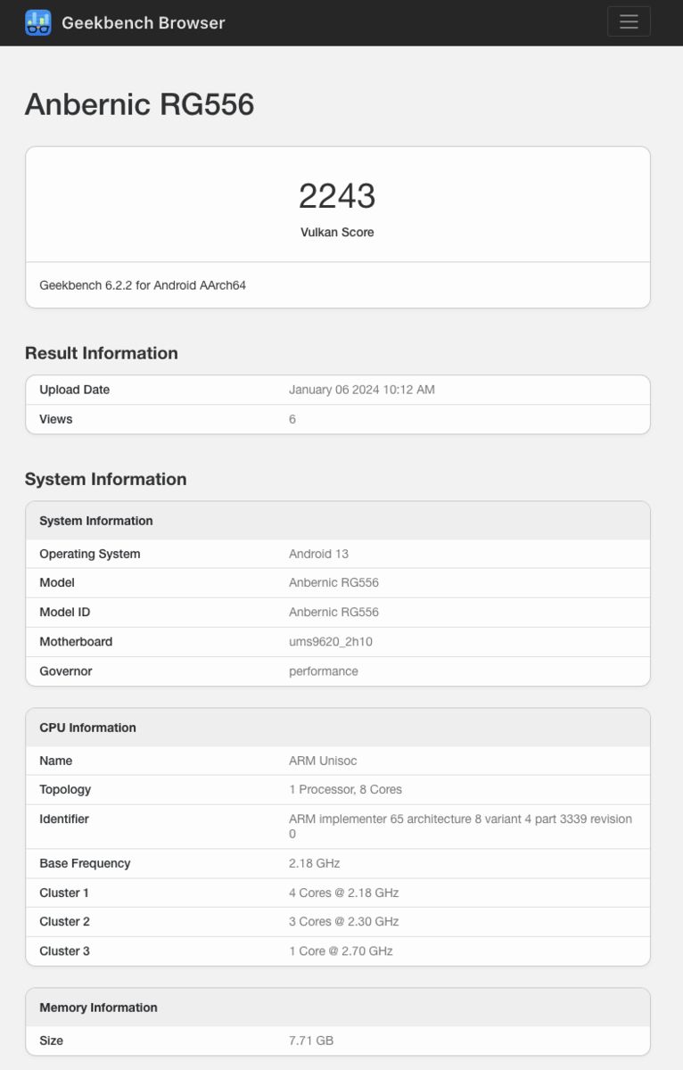Select the Android 13 operating system value
The image size is (683, 1070).
pyautogui.click(x=318, y=554)
